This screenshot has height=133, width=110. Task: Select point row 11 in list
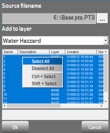pyautogui.click(x=53, y=99)
